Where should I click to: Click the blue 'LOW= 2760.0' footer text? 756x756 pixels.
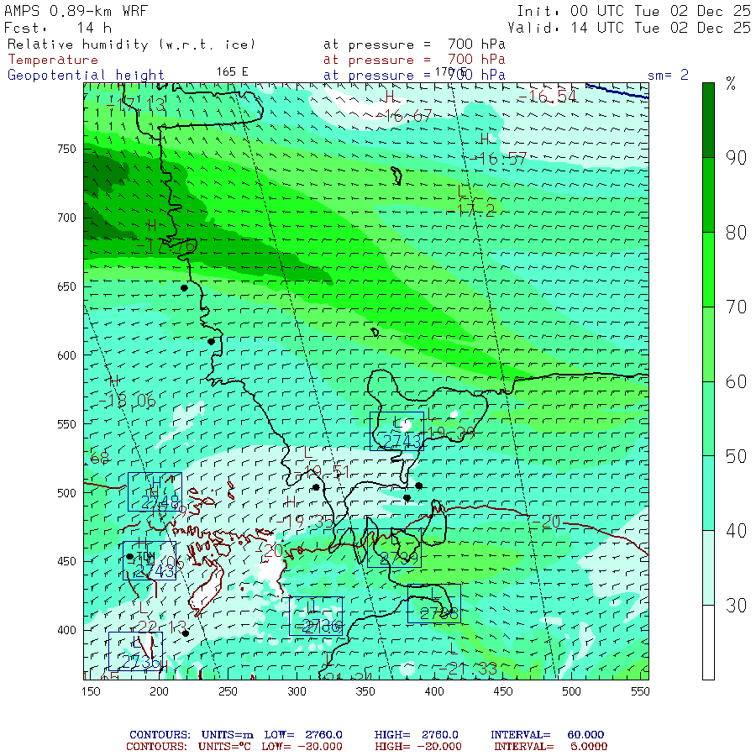pyautogui.click(x=303, y=735)
